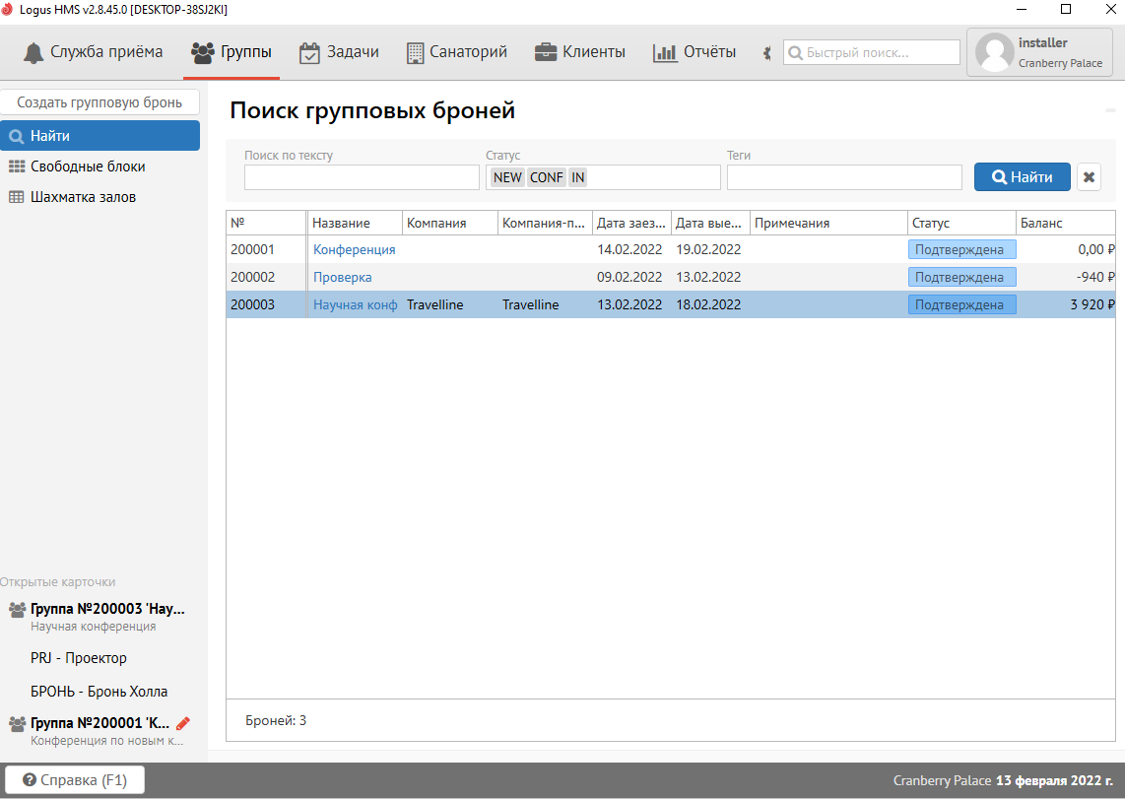Open the Клиенты briefcase section
This screenshot has width=1125, height=799.
pyautogui.click(x=580, y=52)
